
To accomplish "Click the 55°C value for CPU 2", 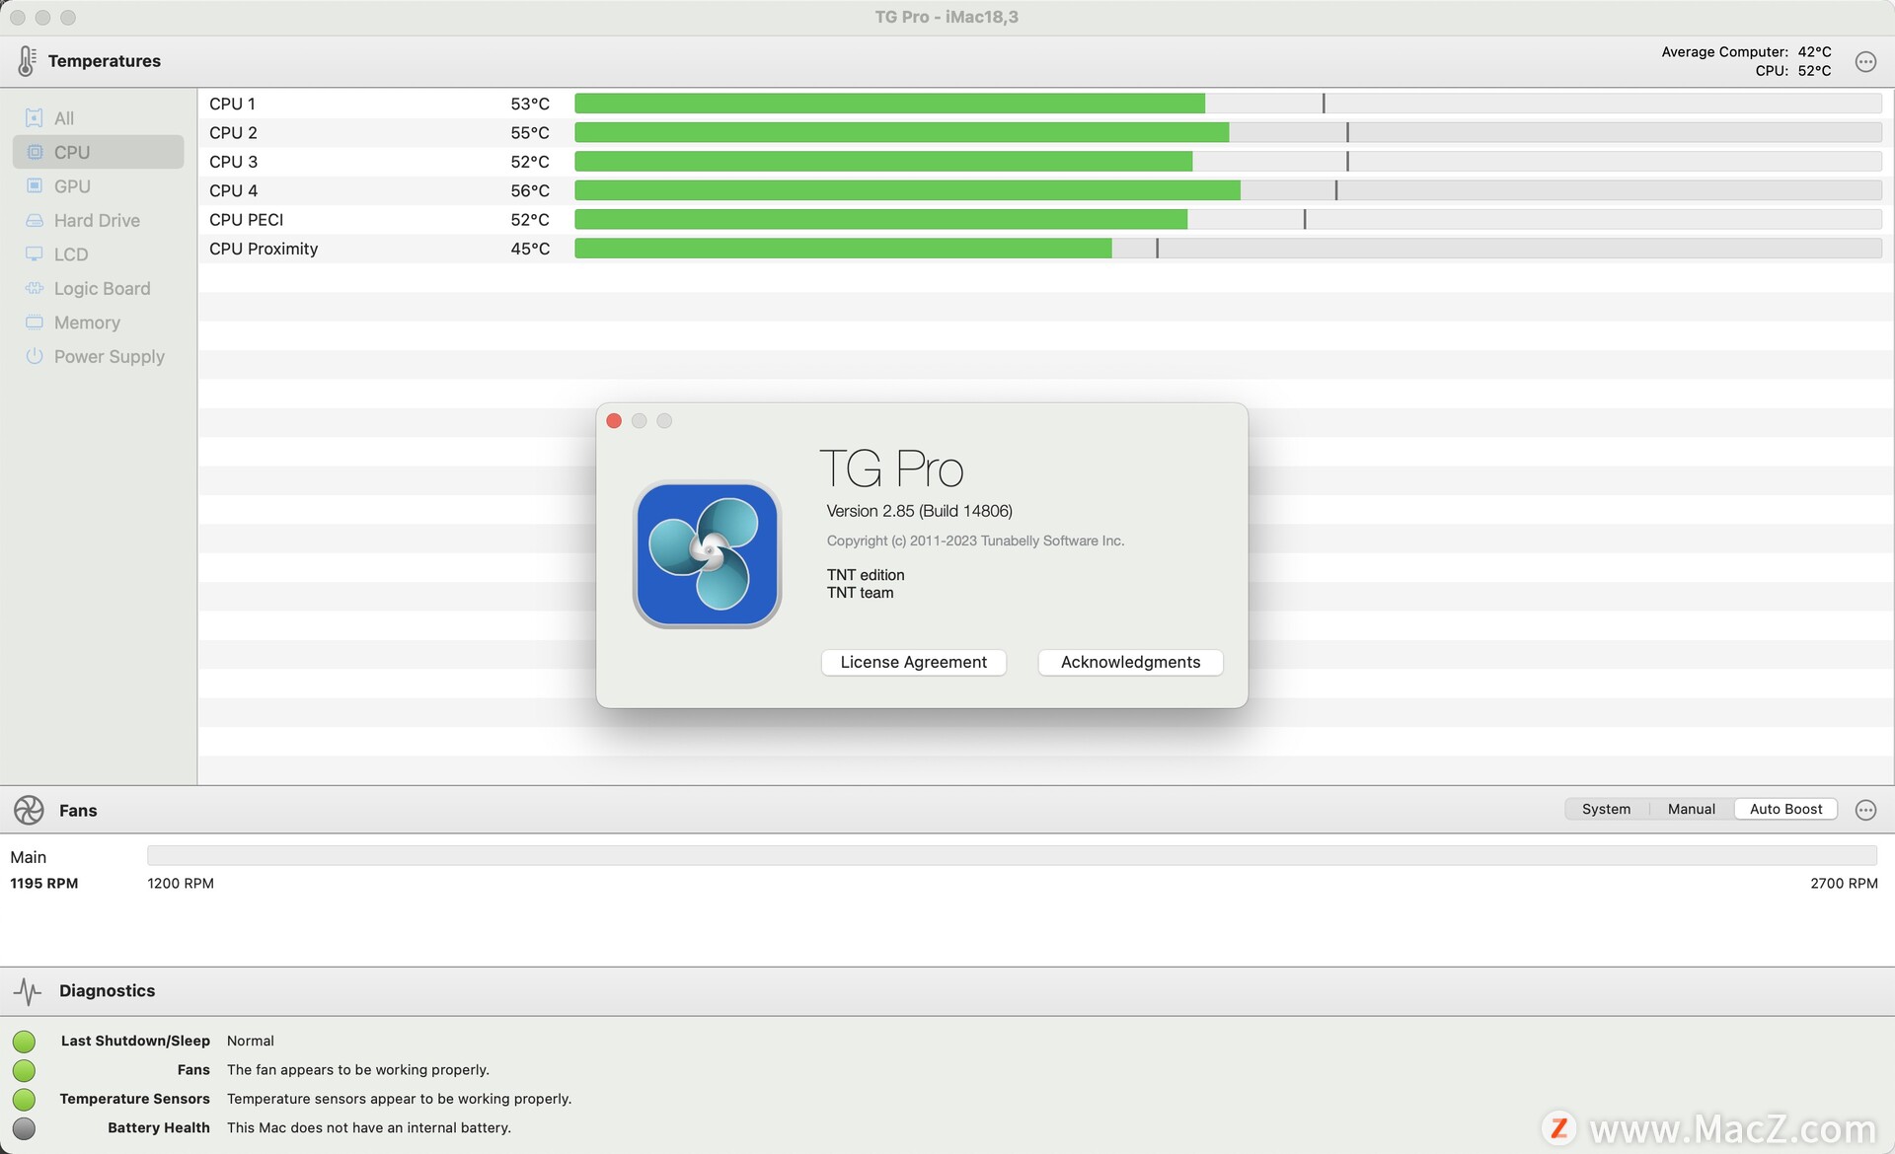I will (530, 132).
